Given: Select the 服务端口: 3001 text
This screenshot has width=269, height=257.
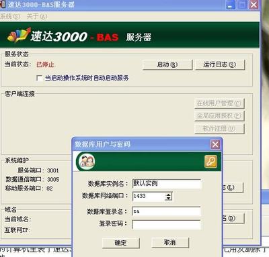Looking at the screenshot, I should (x=38, y=170).
